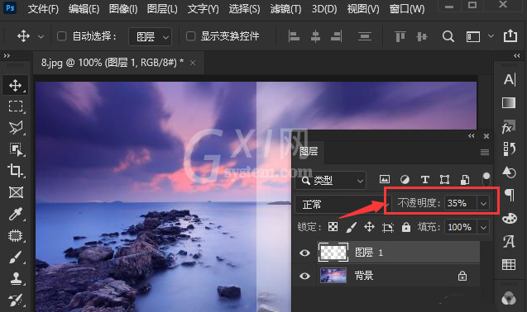Select the Object Selection tool
This screenshot has height=312, width=527.
tap(16, 149)
